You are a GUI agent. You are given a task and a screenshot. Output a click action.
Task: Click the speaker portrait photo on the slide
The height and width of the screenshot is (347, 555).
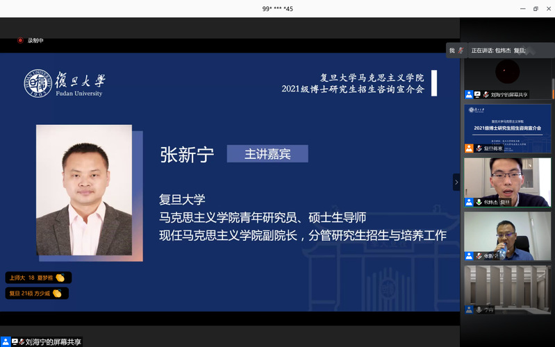coord(84,190)
